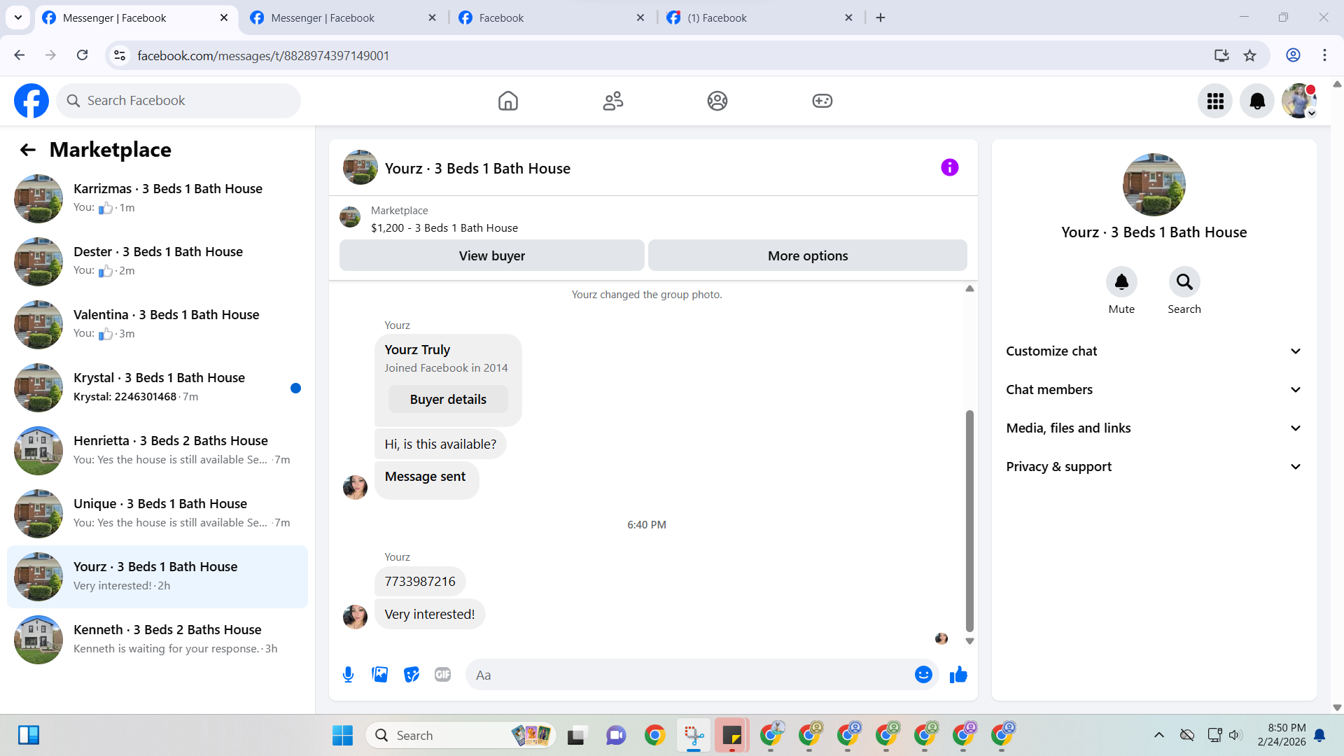
Task: Open the Facebook menu grid icon
Action: pyautogui.click(x=1215, y=101)
